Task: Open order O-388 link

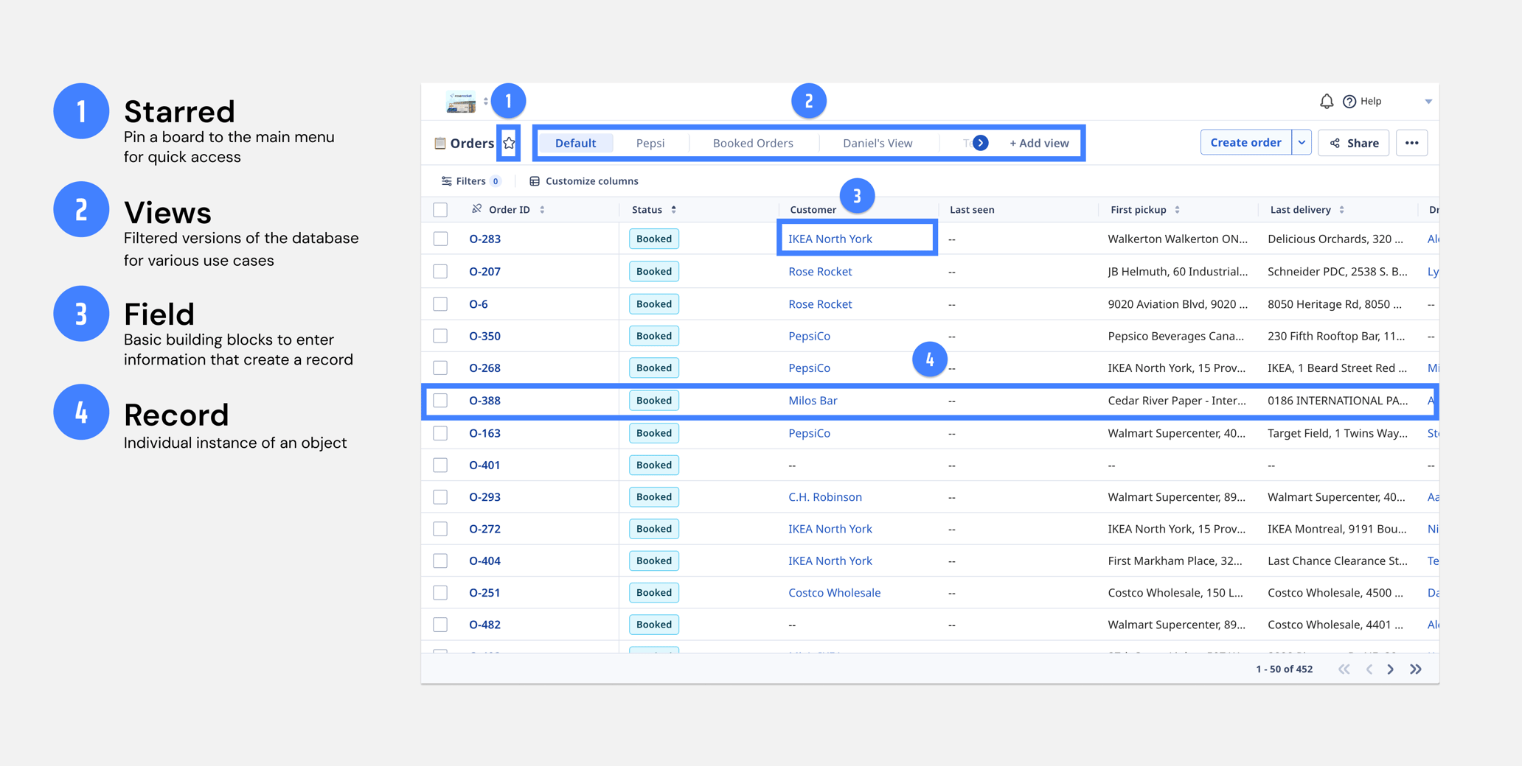Action: pos(484,400)
